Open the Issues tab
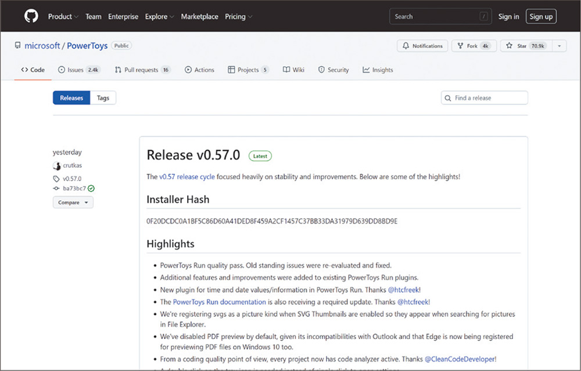Screen dimensions: 581x371 (79, 70)
